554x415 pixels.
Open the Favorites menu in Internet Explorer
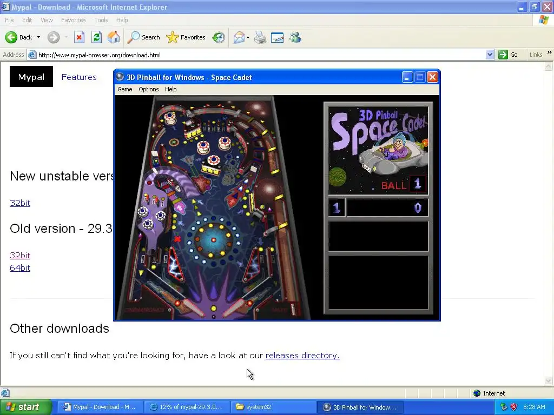73,20
